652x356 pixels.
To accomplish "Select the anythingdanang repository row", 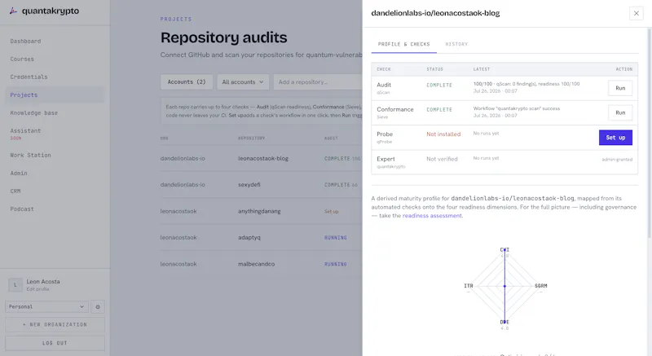I will tap(261, 212).
